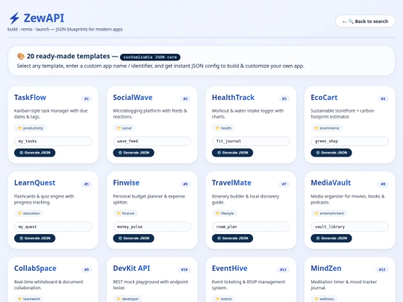Click the palette icon beside the templates heading

click(x=21, y=56)
